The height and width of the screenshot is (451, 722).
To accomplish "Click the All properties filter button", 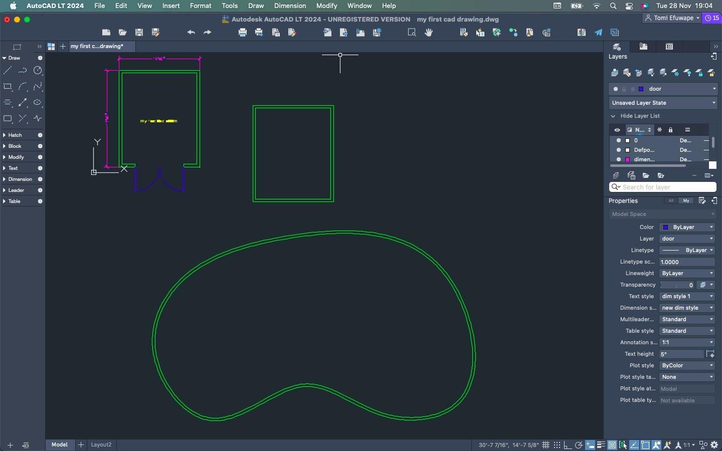I will (671, 201).
